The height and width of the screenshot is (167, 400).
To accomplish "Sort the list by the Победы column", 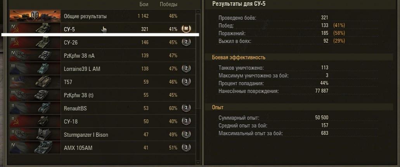I will (168, 5).
